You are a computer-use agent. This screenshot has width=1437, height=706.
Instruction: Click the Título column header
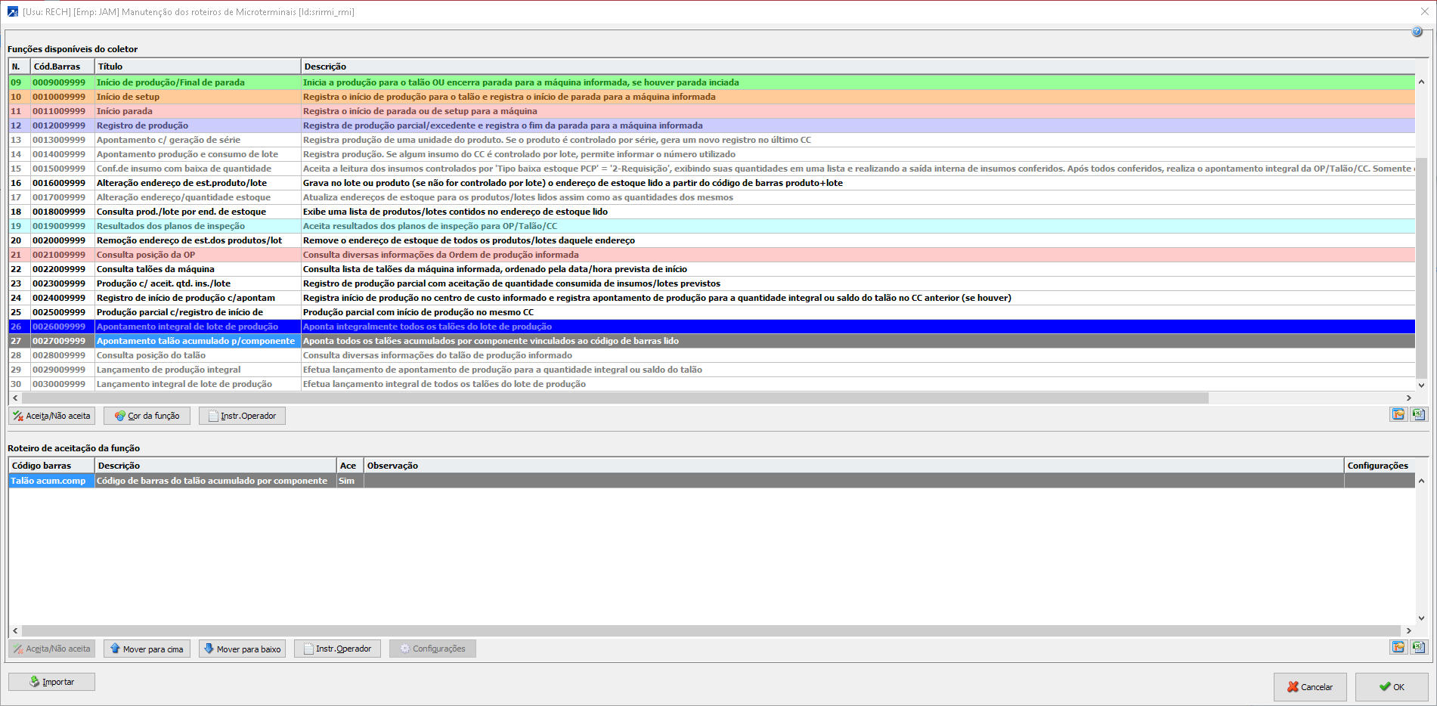197,67
